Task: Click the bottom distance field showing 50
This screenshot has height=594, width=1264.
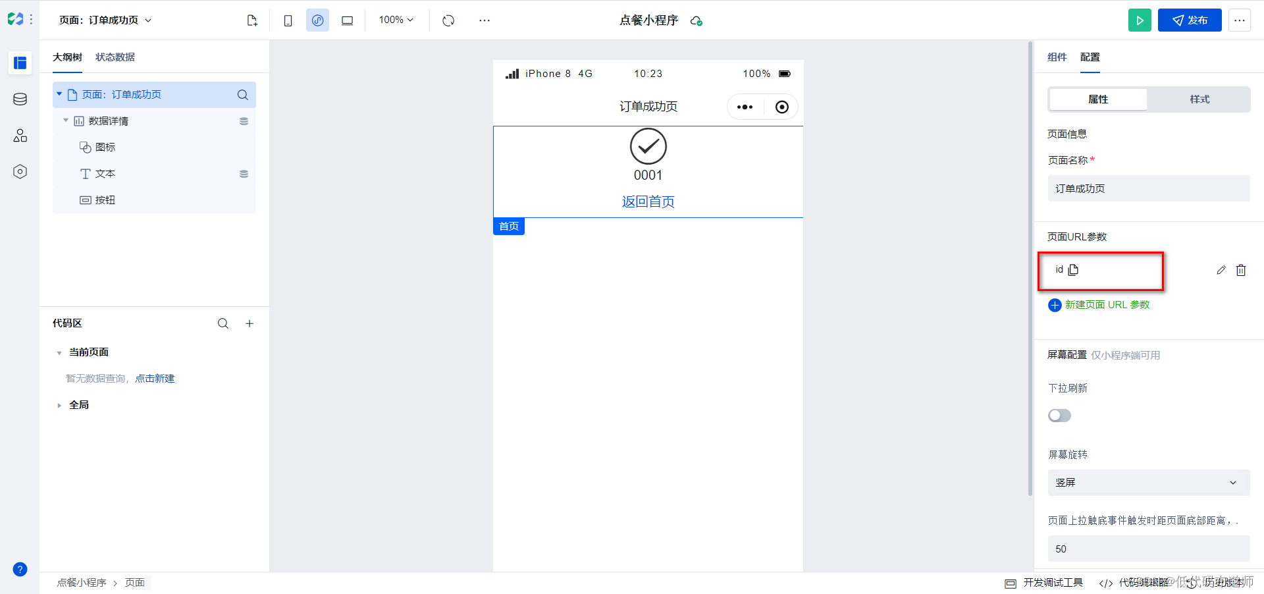Action: click(1149, 549)
